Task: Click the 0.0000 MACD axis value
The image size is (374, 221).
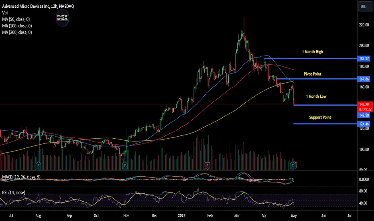Action: point(364,179)
